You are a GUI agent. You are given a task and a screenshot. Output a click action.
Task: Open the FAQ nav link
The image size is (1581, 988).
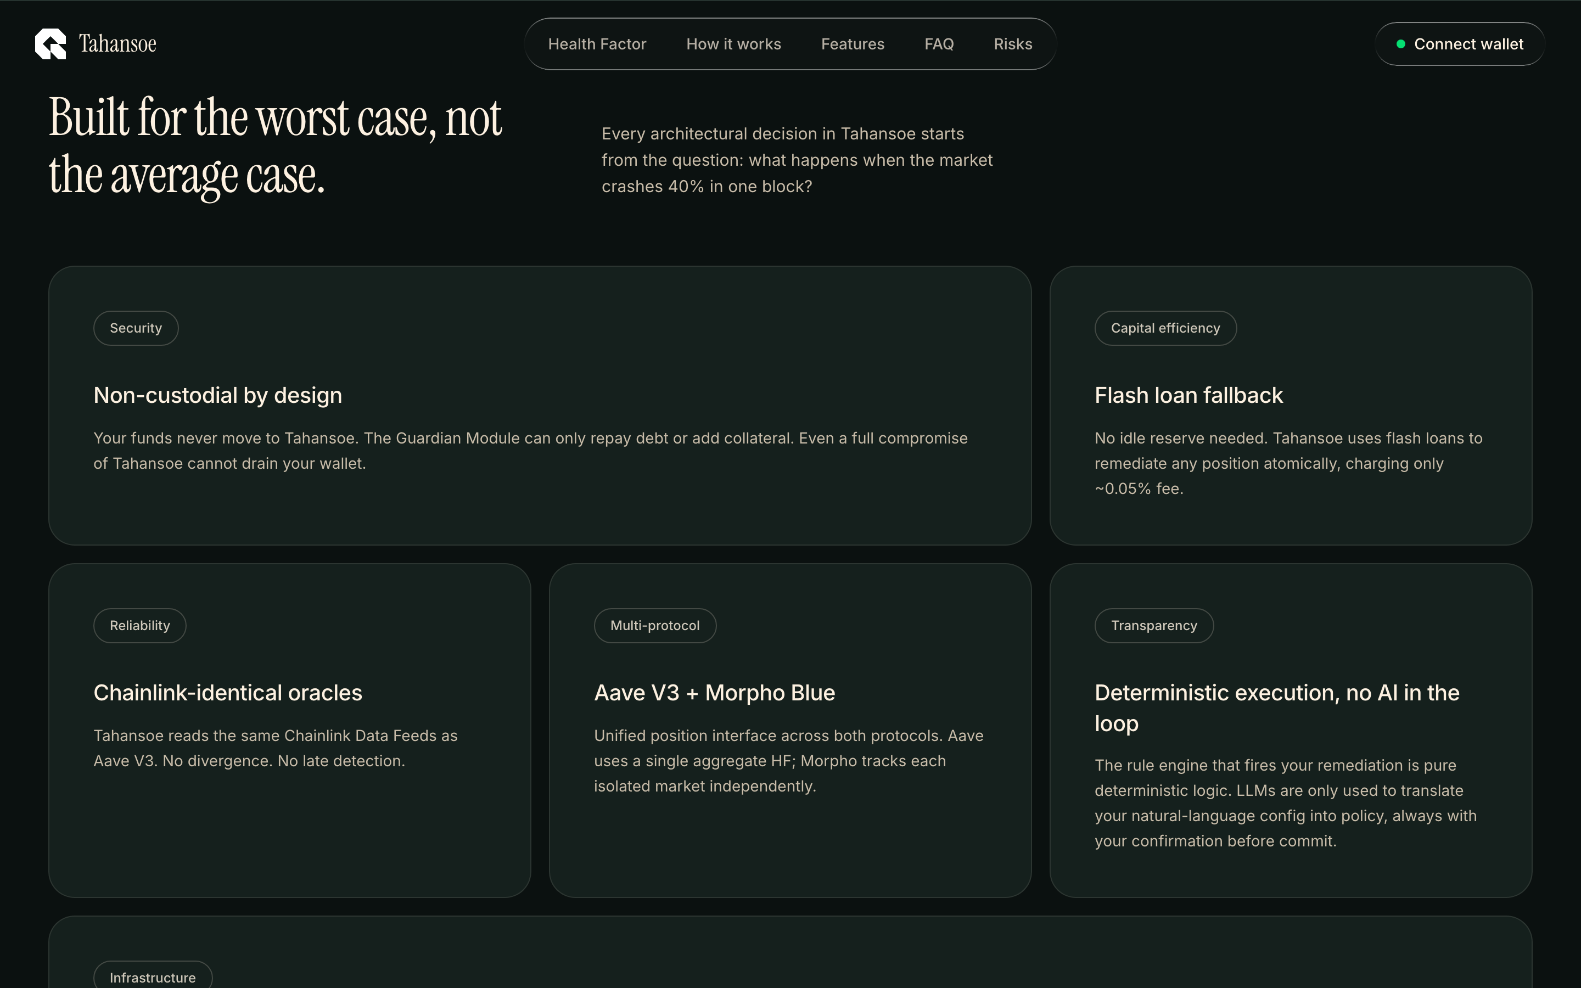pos(939,44)
